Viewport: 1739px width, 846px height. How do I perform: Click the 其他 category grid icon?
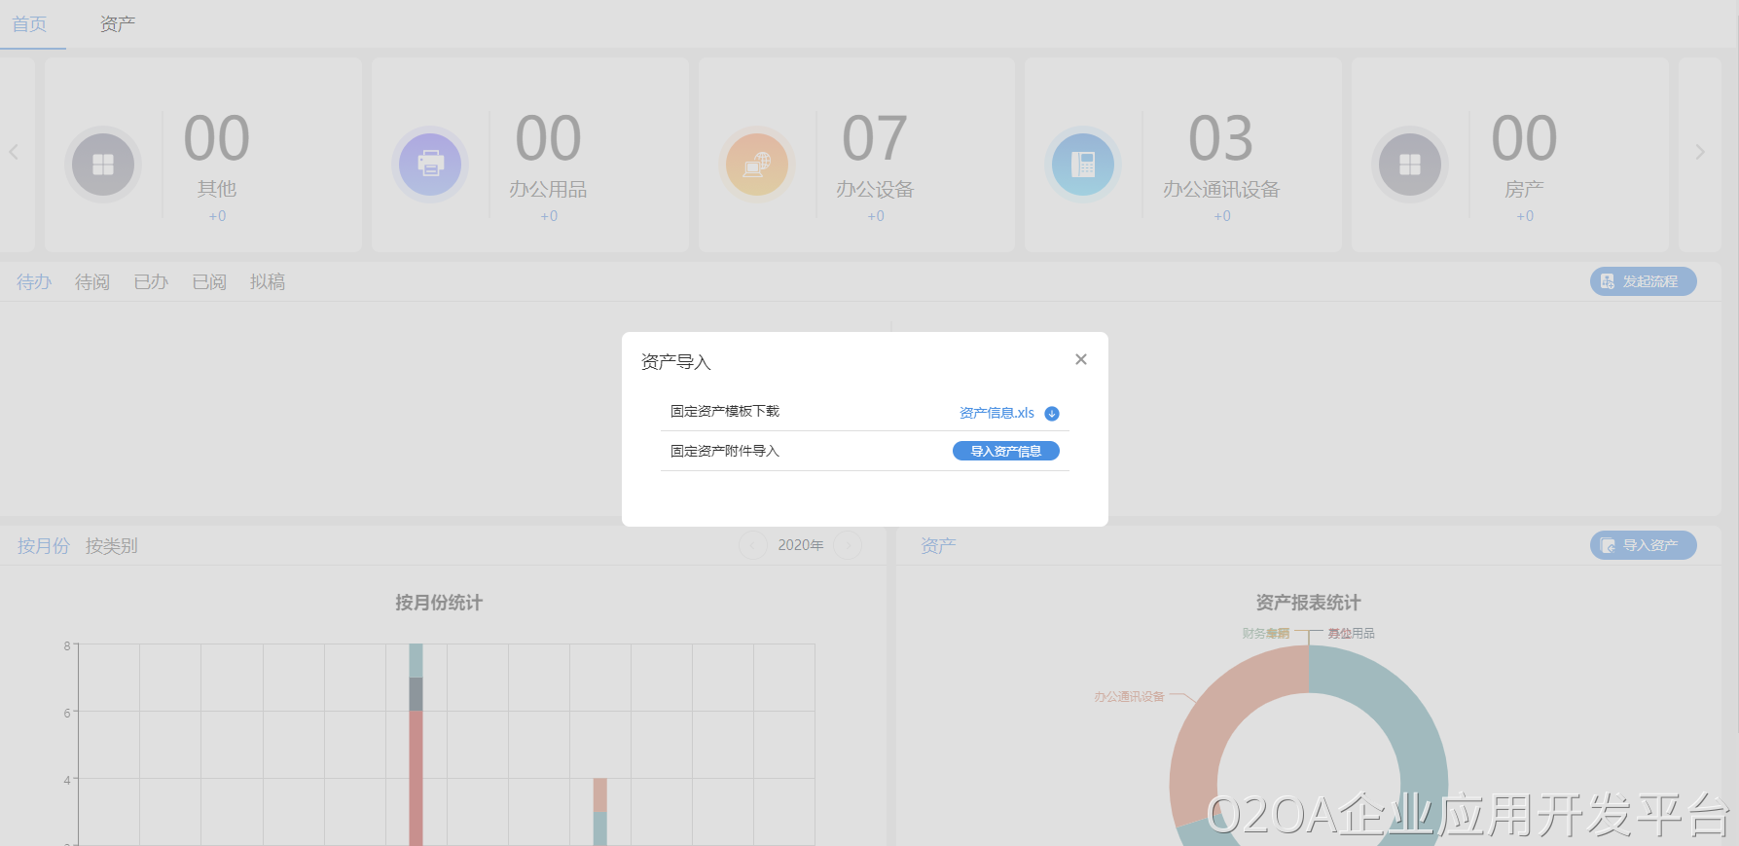click(x=103, y=165)
